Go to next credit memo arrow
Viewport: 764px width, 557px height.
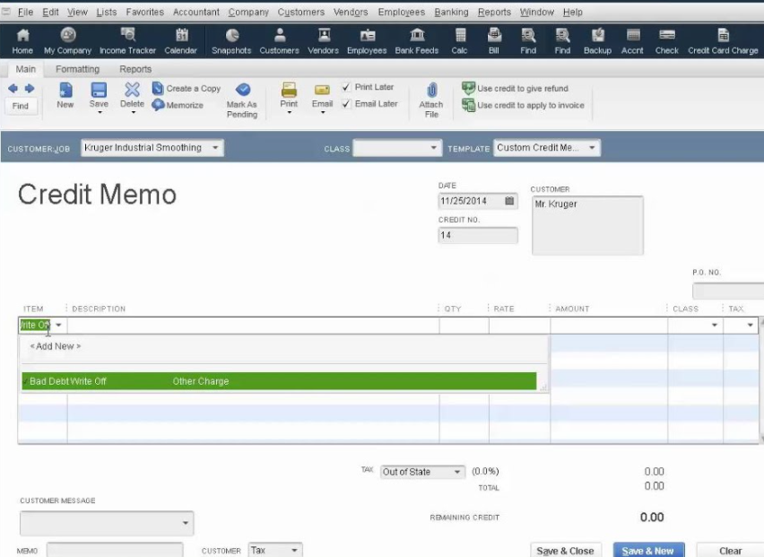tap(30, 88)
